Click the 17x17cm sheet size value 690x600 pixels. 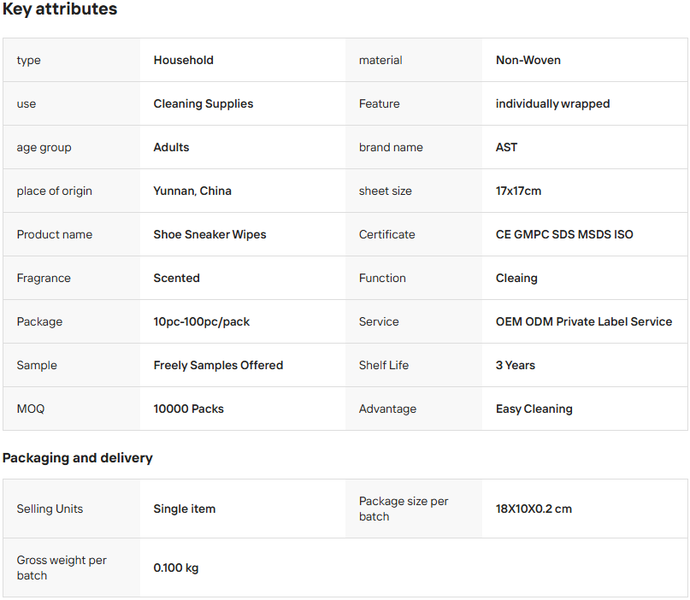pos(518,191)
